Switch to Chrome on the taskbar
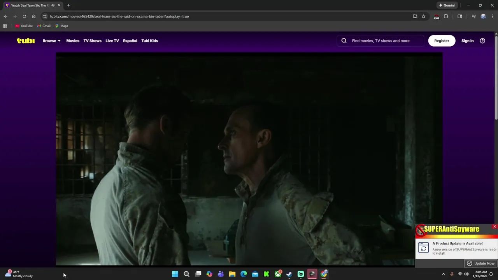Image resolution: width=498 pixels, height=280 pixels. 324,274
